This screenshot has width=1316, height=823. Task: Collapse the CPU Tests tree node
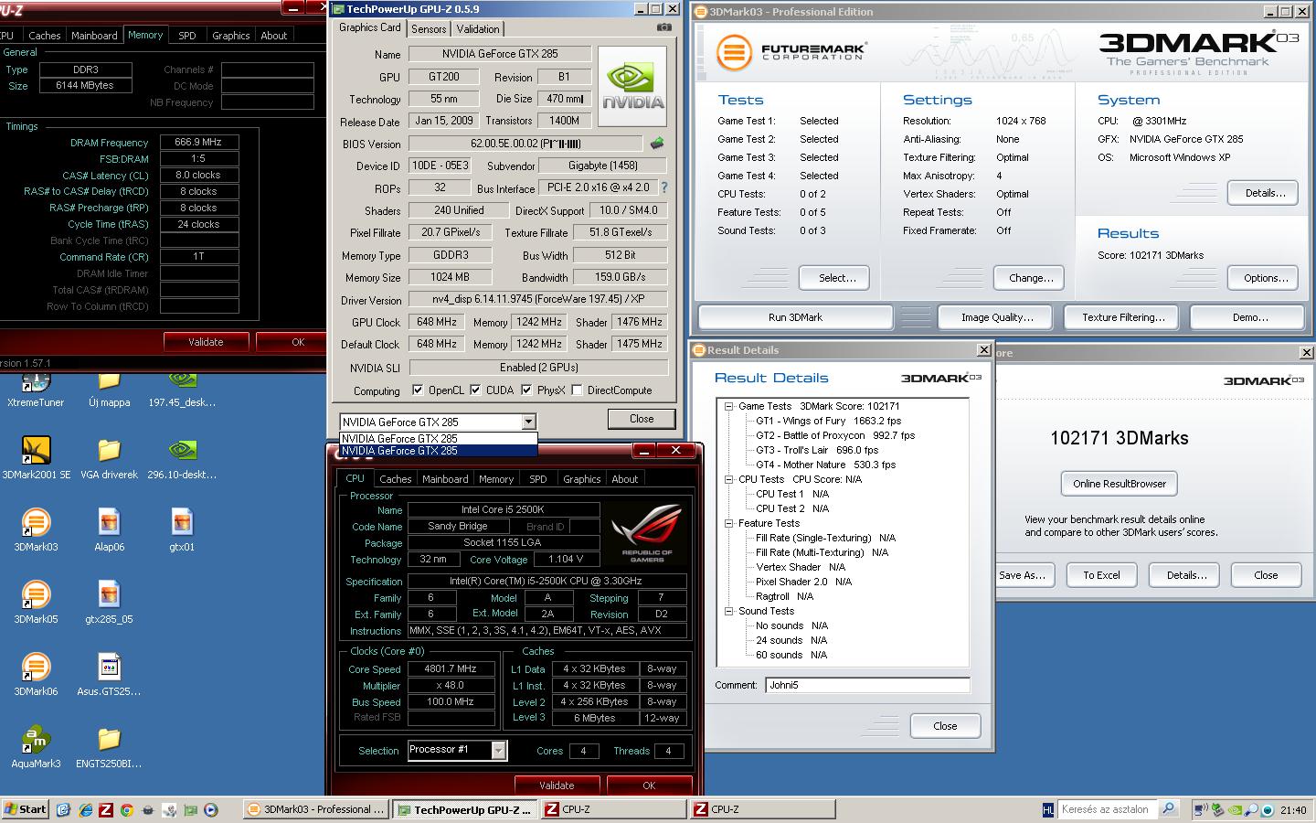(x=729, y=479)
